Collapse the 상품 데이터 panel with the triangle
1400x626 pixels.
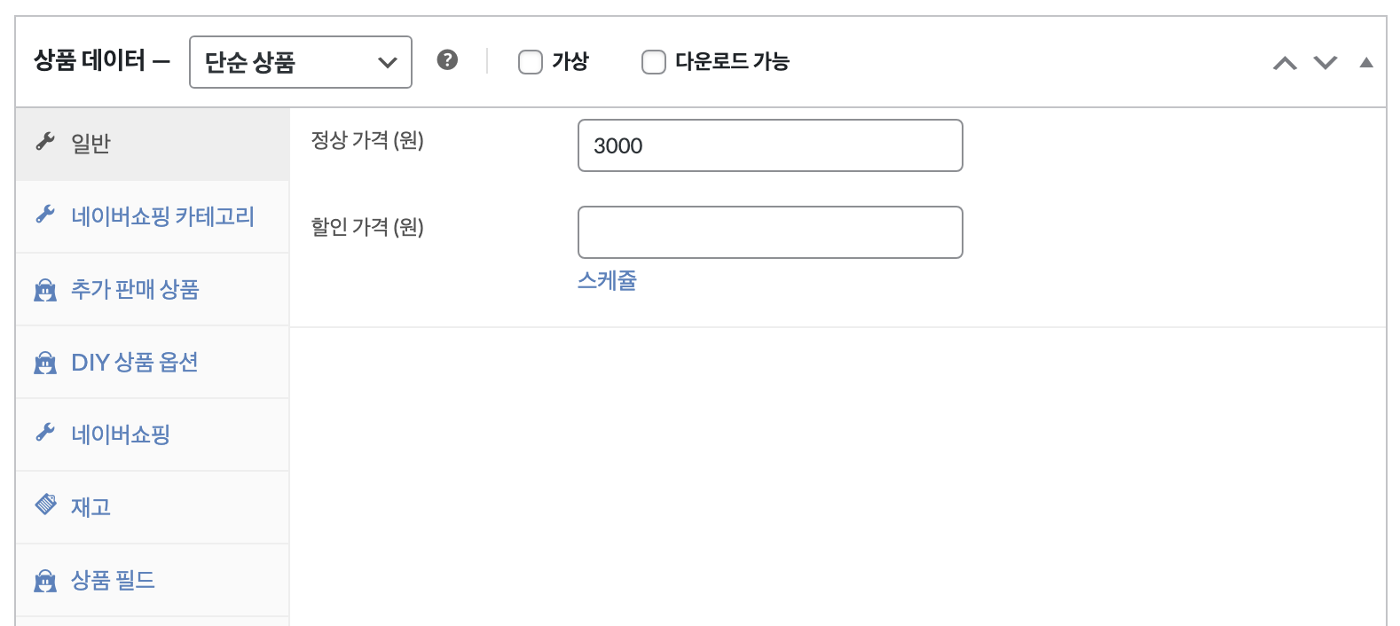[1366, 63]
